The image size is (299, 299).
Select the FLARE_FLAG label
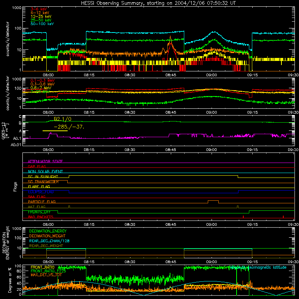(x=39, y=187)
